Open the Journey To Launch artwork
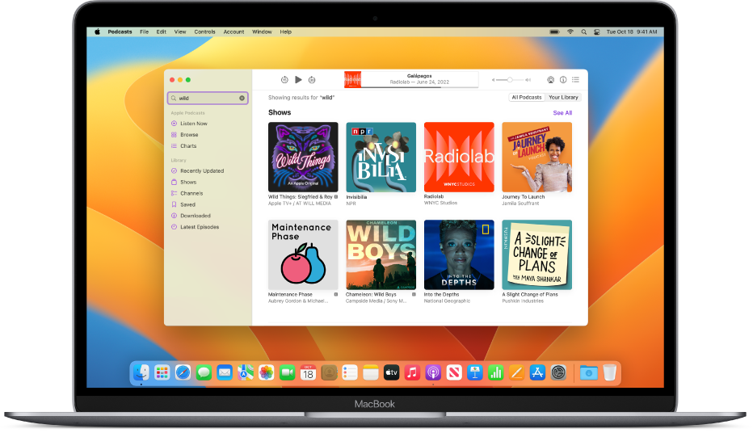 [x=537, y=157]
